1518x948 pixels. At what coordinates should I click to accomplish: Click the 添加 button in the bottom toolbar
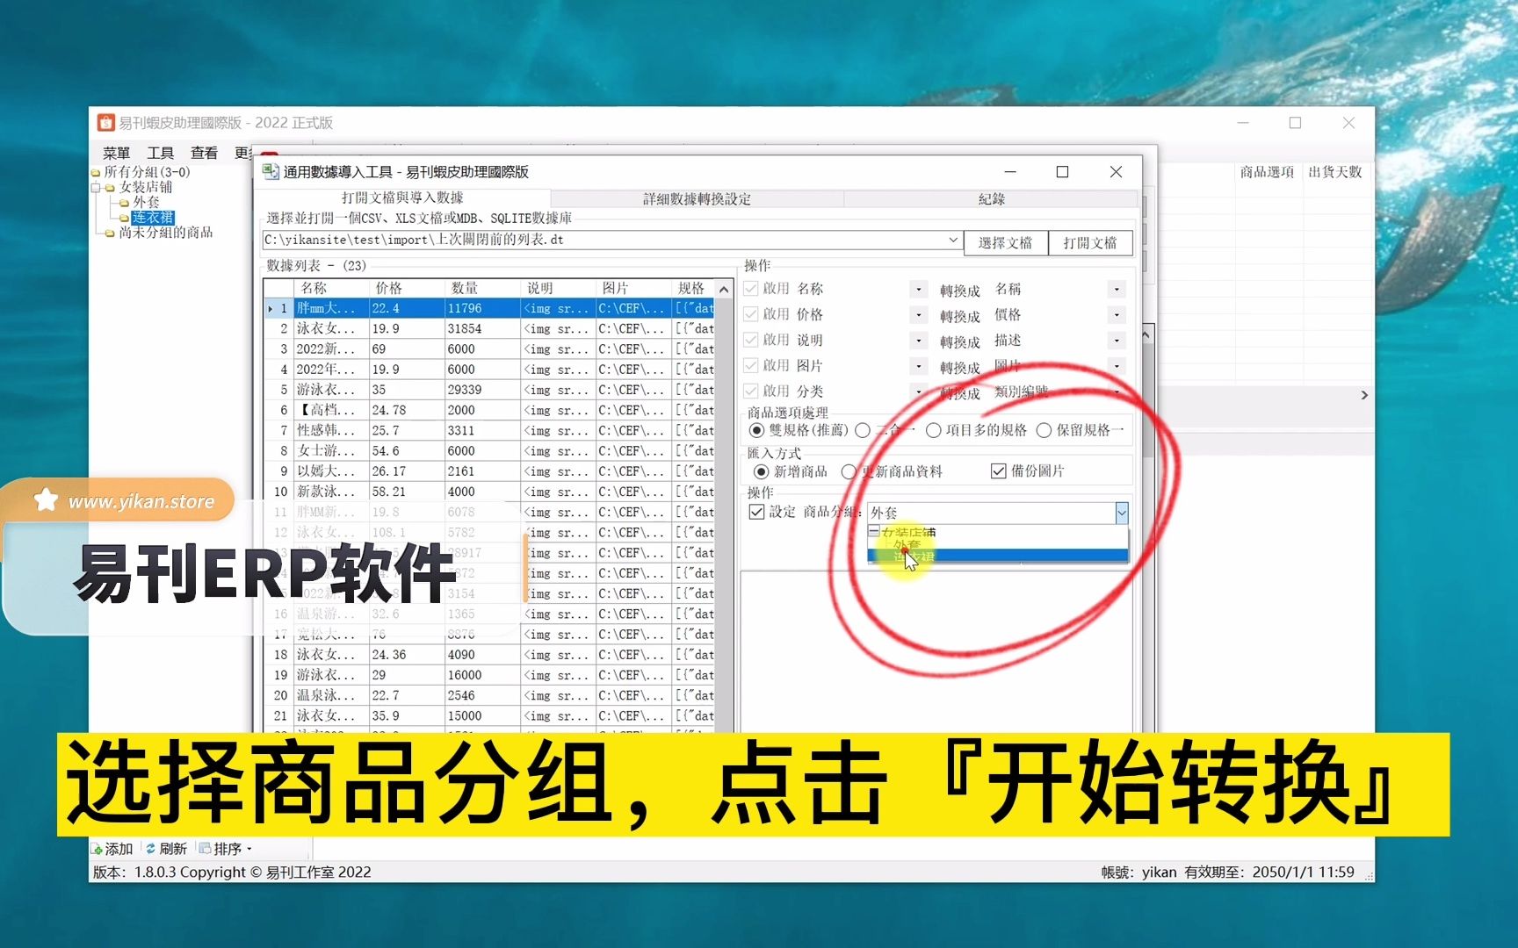coord(112,849)
